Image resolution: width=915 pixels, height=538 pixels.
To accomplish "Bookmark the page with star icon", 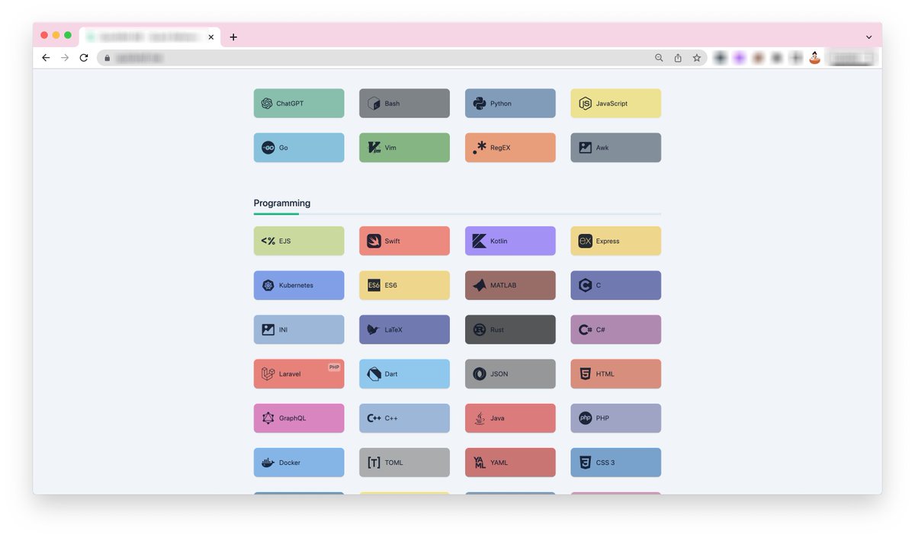I will coord(696,58).
